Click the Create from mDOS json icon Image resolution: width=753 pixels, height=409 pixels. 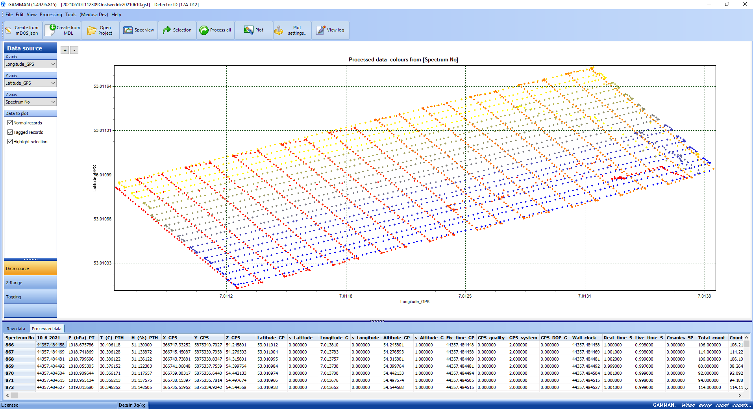coord(8,30)
